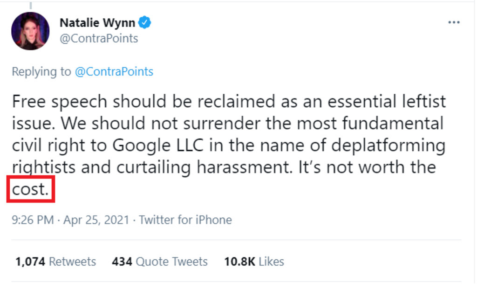The width and height of the screenshot is (477, 284).
Task: Click the blue verified checkmark badge
Action: 144,22
